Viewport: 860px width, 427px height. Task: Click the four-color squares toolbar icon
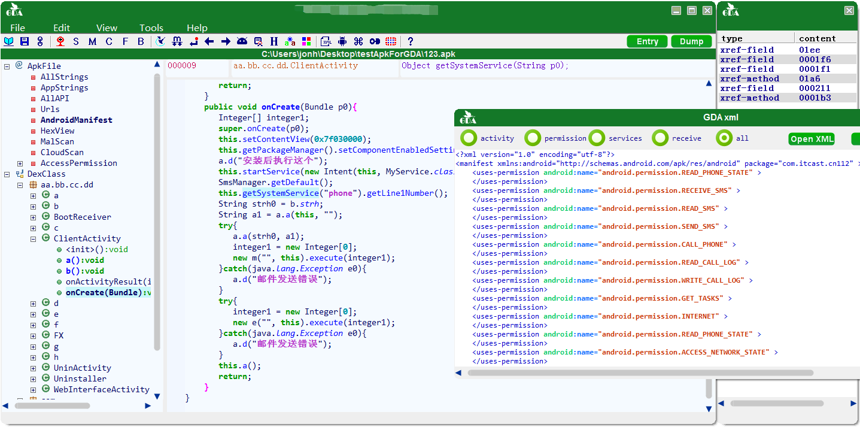pos(306,41)
